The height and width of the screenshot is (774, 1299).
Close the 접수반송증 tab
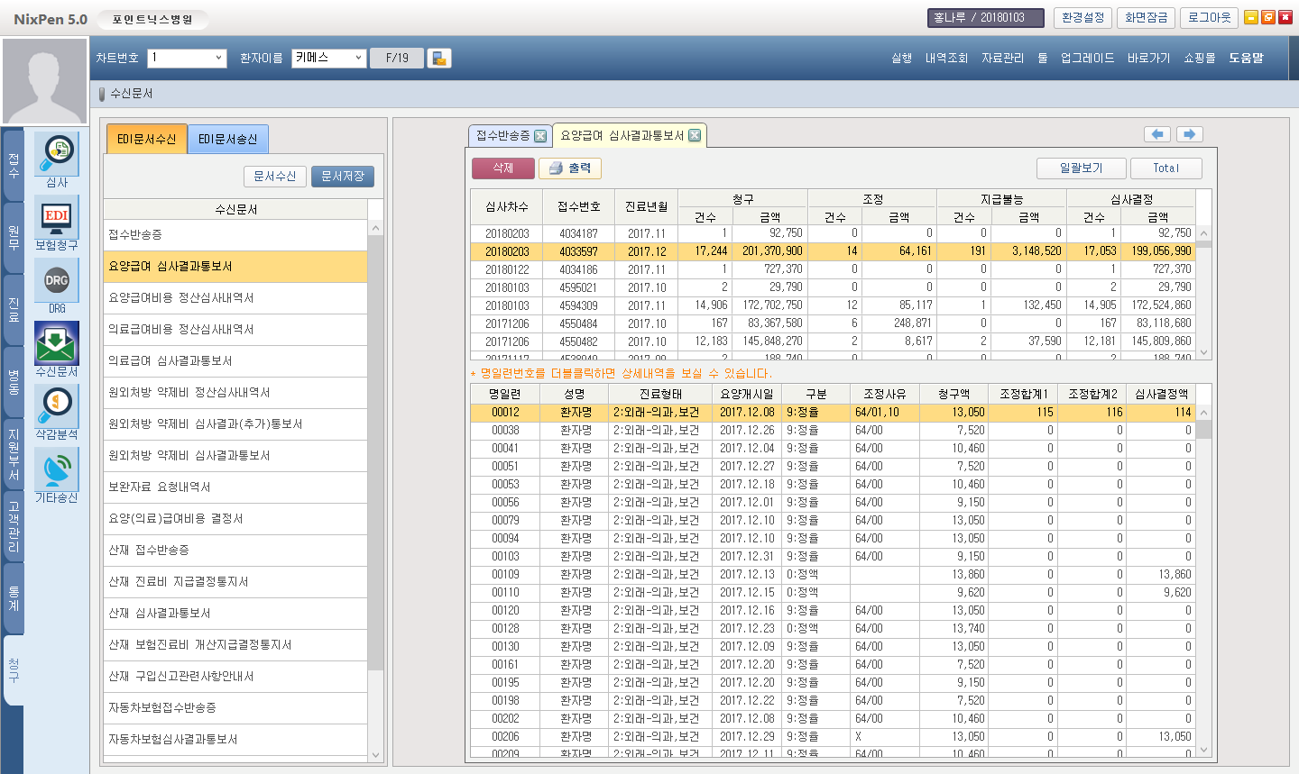(540, 136)
